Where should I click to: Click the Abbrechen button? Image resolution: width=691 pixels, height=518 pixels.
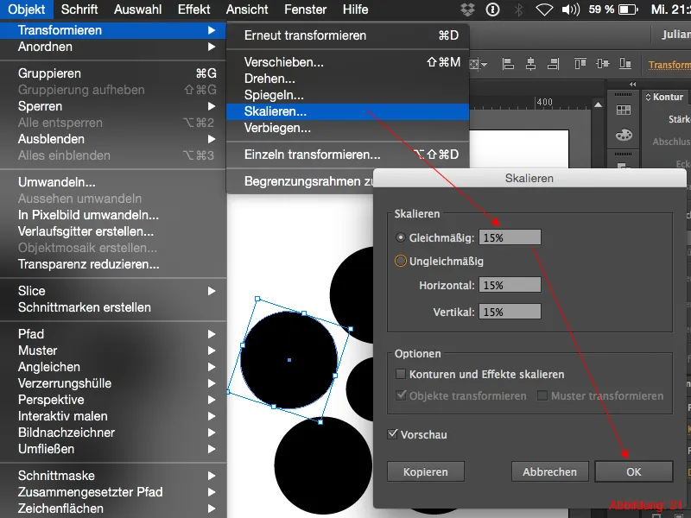(x=549, y=471)
